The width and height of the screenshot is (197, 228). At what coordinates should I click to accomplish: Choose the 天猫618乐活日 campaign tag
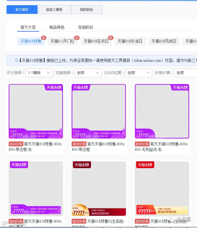pos(130,41)
